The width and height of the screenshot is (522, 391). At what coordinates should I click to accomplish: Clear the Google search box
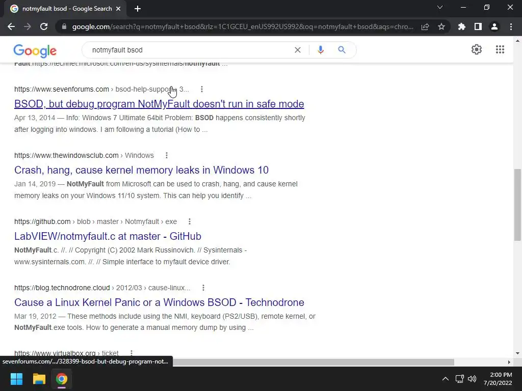[x=298, y=50]
